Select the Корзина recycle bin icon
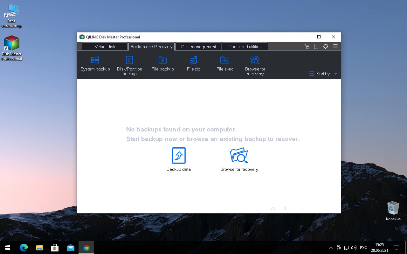Image resolution: width=407 pixels, height=254 pixels. click(393, 211)
